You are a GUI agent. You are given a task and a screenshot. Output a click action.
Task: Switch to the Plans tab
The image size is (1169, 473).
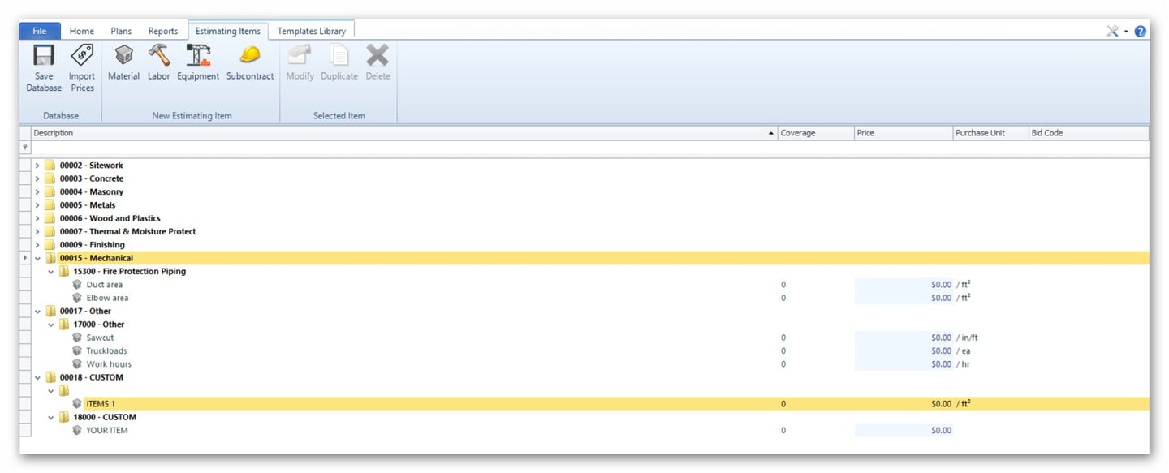pyautogui.click(x=121, y=31)
